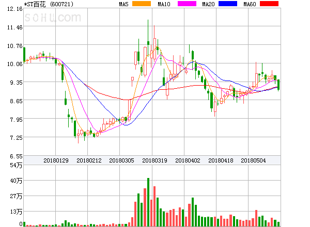Viewport: 310px width, 227px height.
Task: Click the 10.06 price axis label
Action: coord(15,64)
